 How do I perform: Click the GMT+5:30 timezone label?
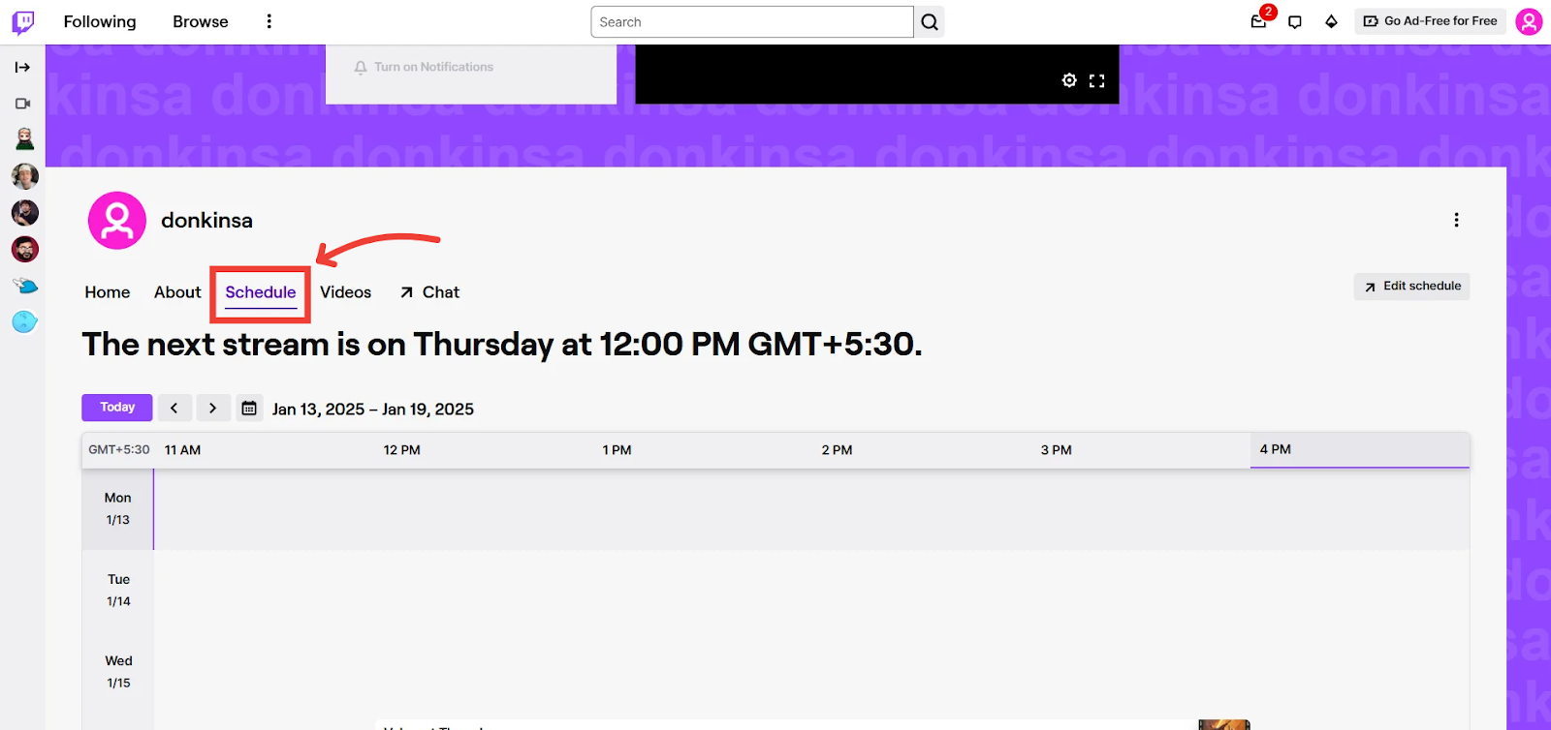[119, 450]
